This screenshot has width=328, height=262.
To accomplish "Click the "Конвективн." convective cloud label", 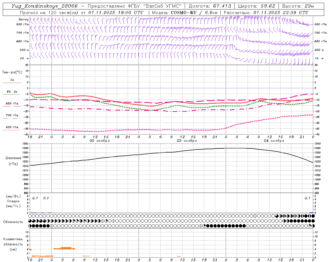I will click(x=13, y=239).
